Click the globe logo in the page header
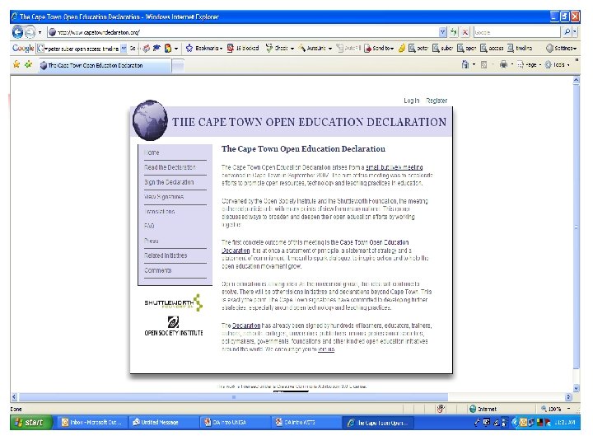The image size is (593, 445). click(x=150, y=120)
